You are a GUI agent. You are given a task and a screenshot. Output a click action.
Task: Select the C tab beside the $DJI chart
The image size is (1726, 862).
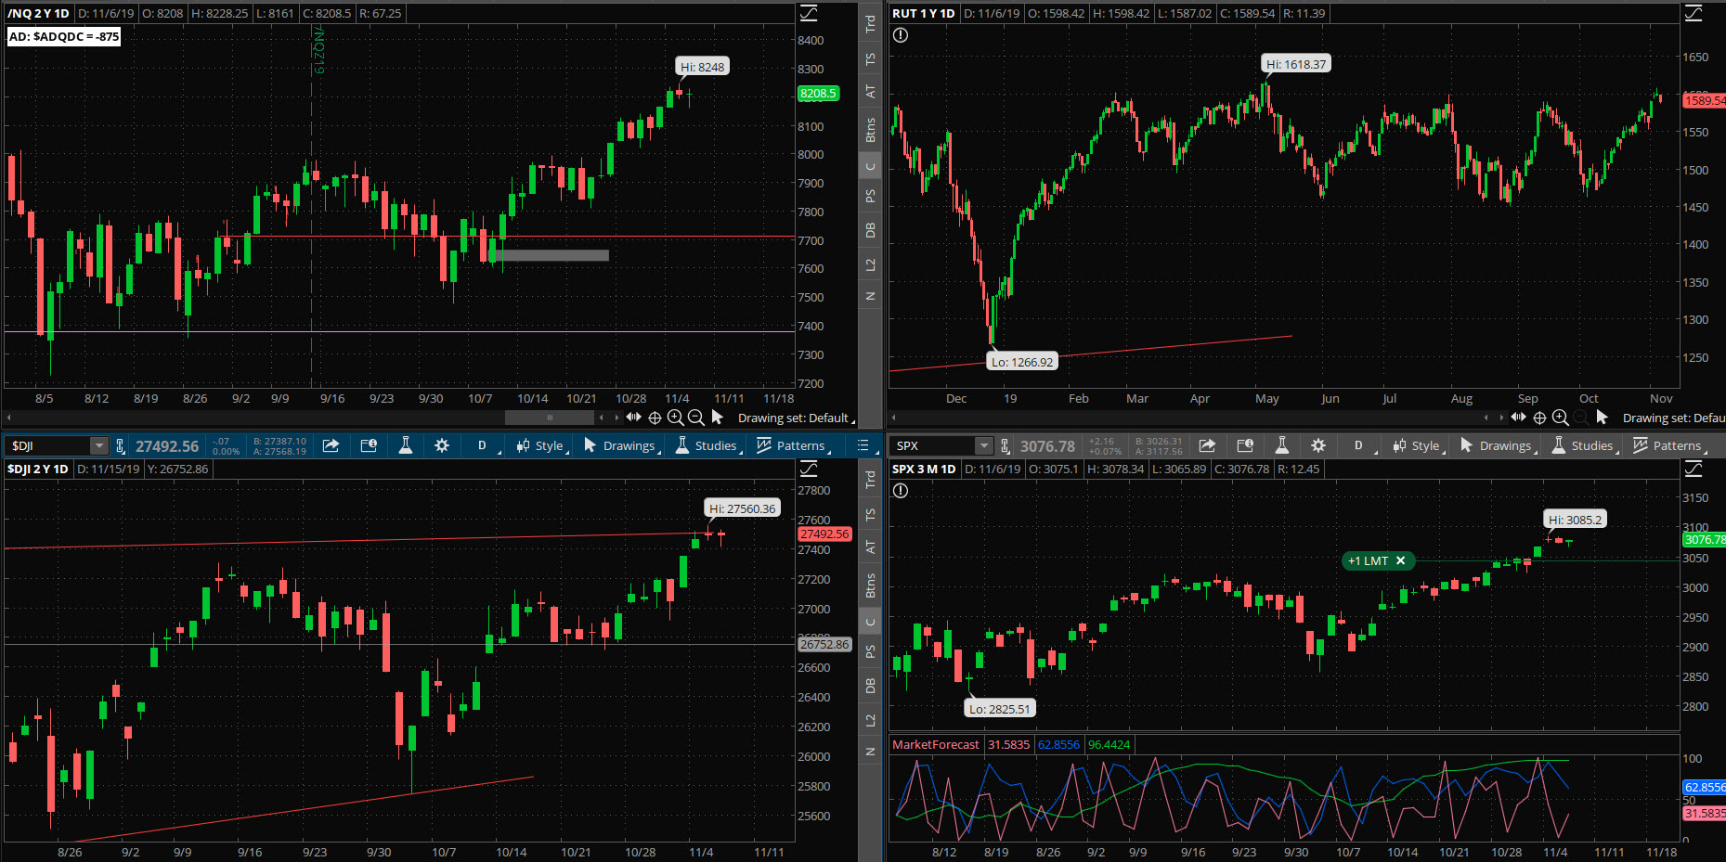[870, 622]
